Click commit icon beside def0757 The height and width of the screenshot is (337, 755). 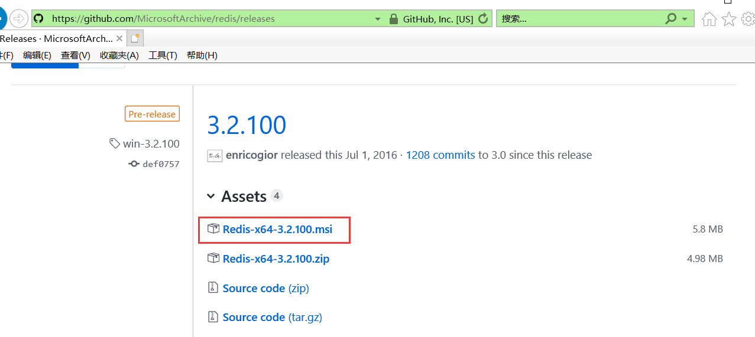(134, 164)
